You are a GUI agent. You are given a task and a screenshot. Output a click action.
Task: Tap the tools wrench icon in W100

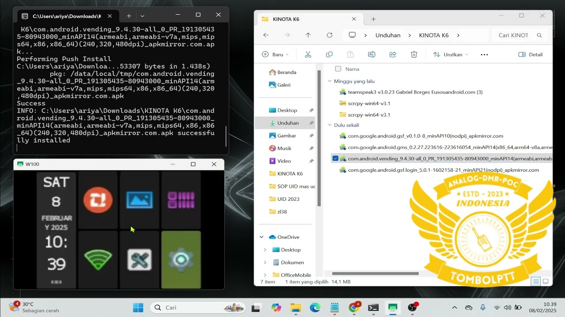pos(139,260)
